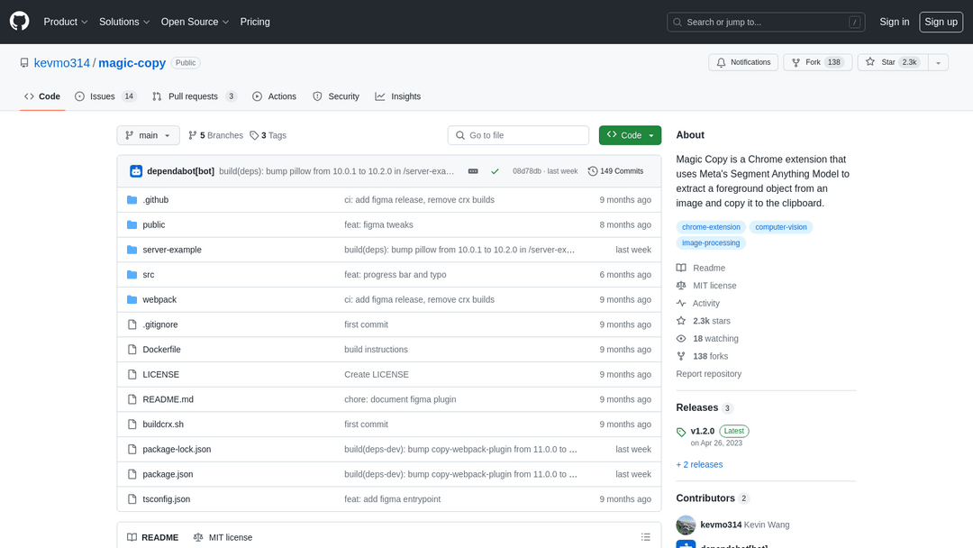Click kevmo314 contributor avatar
Screen dimensions: 973x548
(x=686, y=525)
